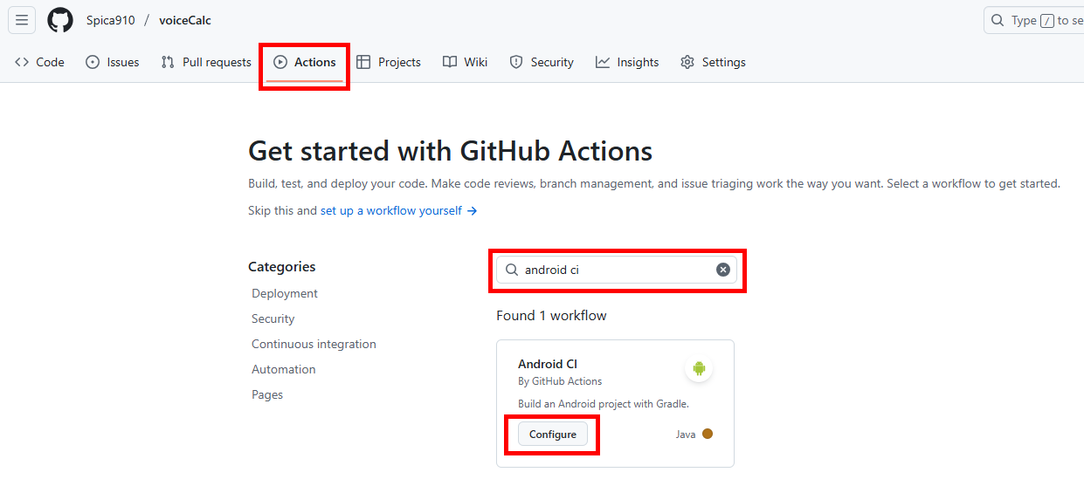The image size is (1084, 486).
Task: Switch to the Pull requests tab
Action: click(206, 62)
